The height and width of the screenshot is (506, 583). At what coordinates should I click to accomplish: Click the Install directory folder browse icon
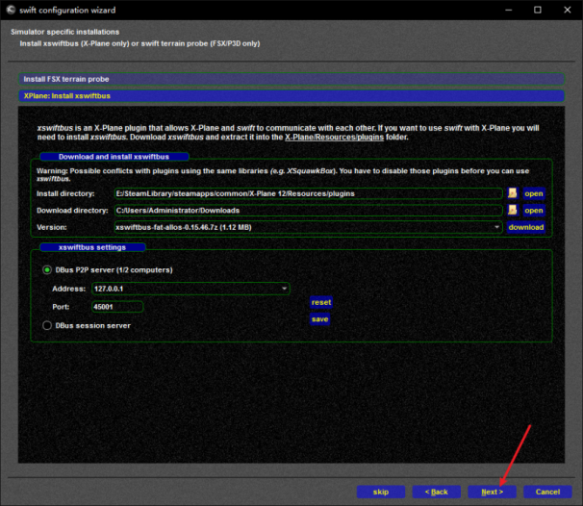click(513, 193)
